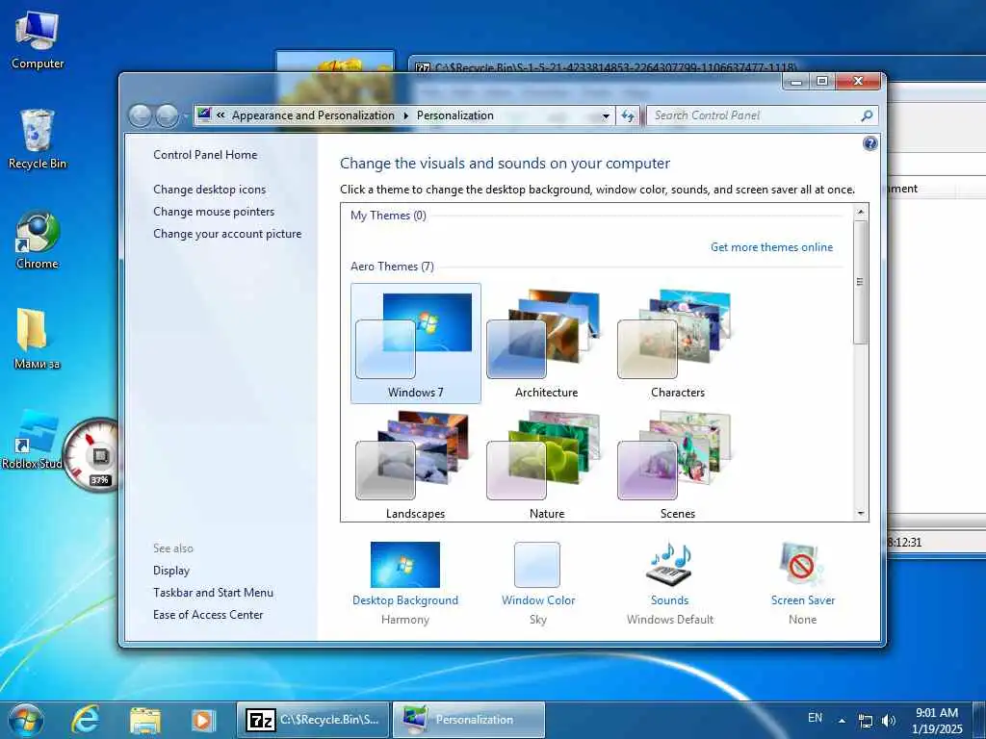Switch to 7-Zip Recycle.Bin taskbar window
Image resolution: width=986 pixels, height=739 pixels.
313,720
